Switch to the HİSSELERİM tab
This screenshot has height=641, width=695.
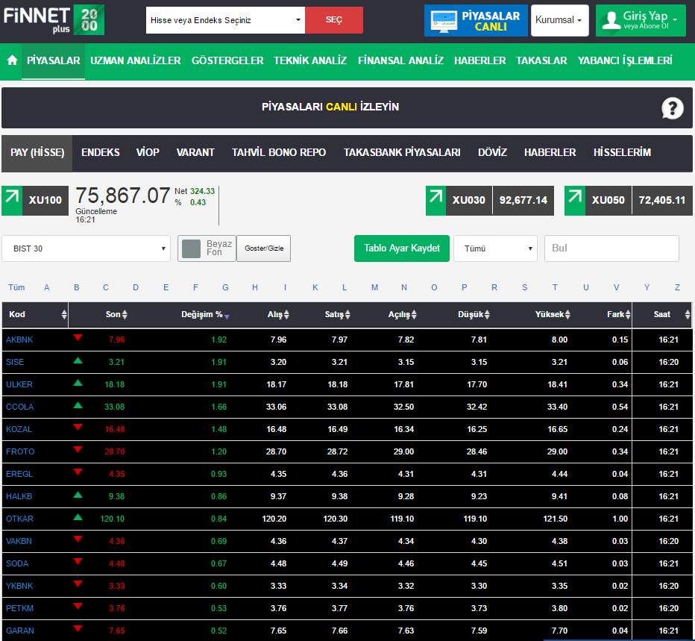623,152
